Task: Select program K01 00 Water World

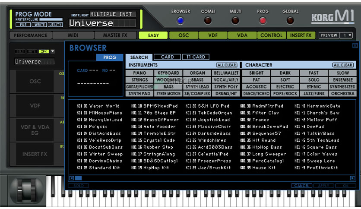Action: (x=98, y=106)
